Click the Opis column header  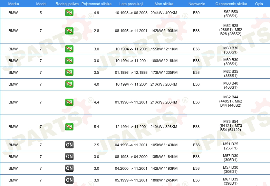259,4
